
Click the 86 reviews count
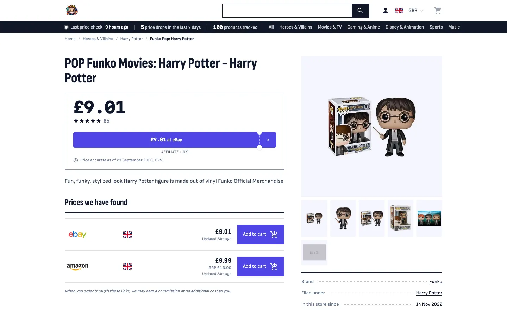[106, 121]
